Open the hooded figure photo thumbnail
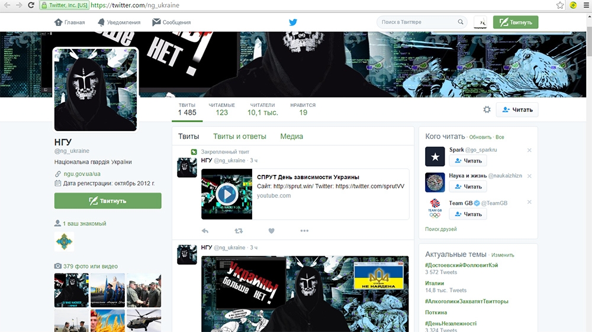This screenshot has height=332, width=592. [72, 290]
